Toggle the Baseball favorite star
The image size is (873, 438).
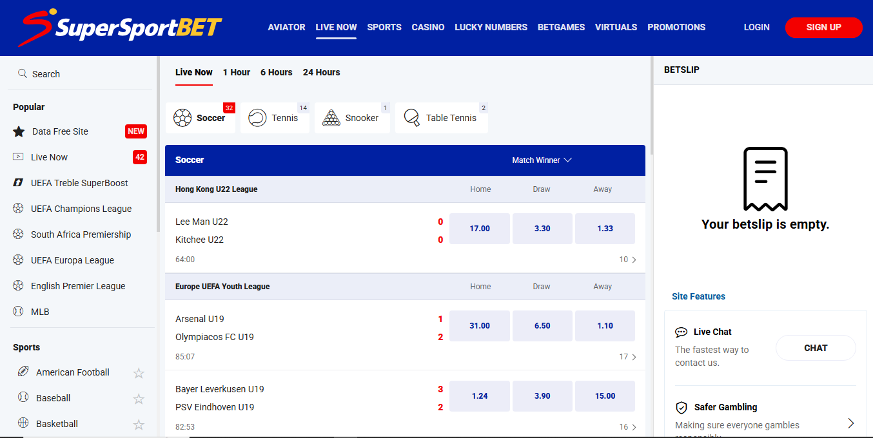click(139, 398)
